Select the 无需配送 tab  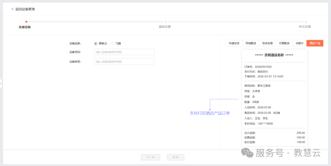(284, 43)
